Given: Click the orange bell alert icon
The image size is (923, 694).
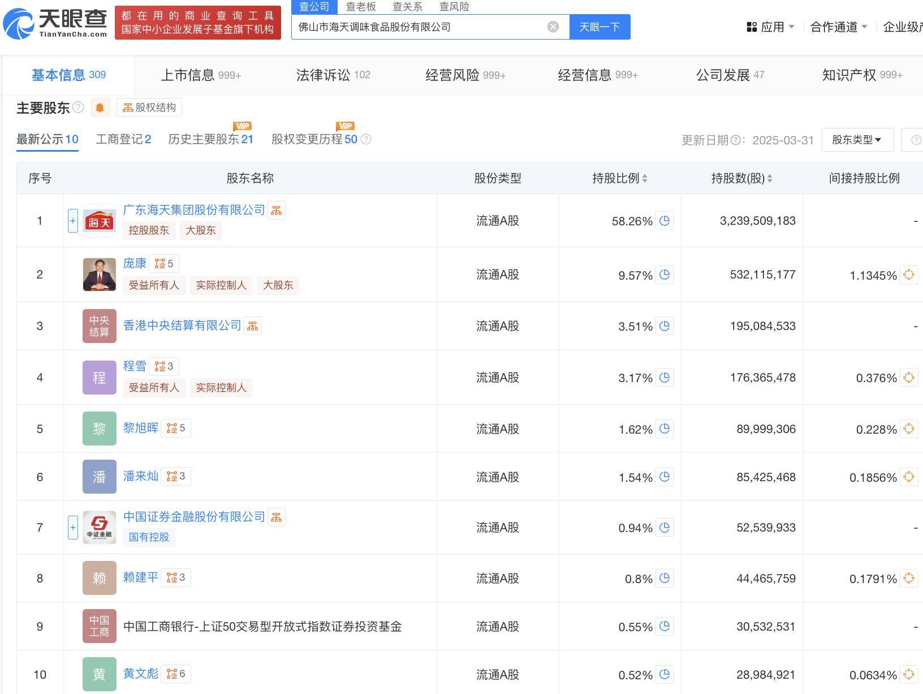Looking at the screenshot, I should pyautogui.click(x=100, y=108).
